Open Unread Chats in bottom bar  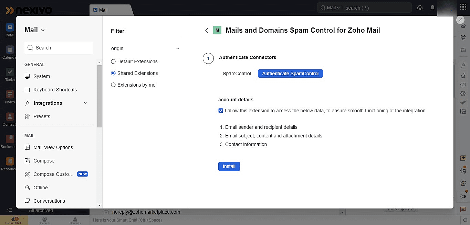14,220
